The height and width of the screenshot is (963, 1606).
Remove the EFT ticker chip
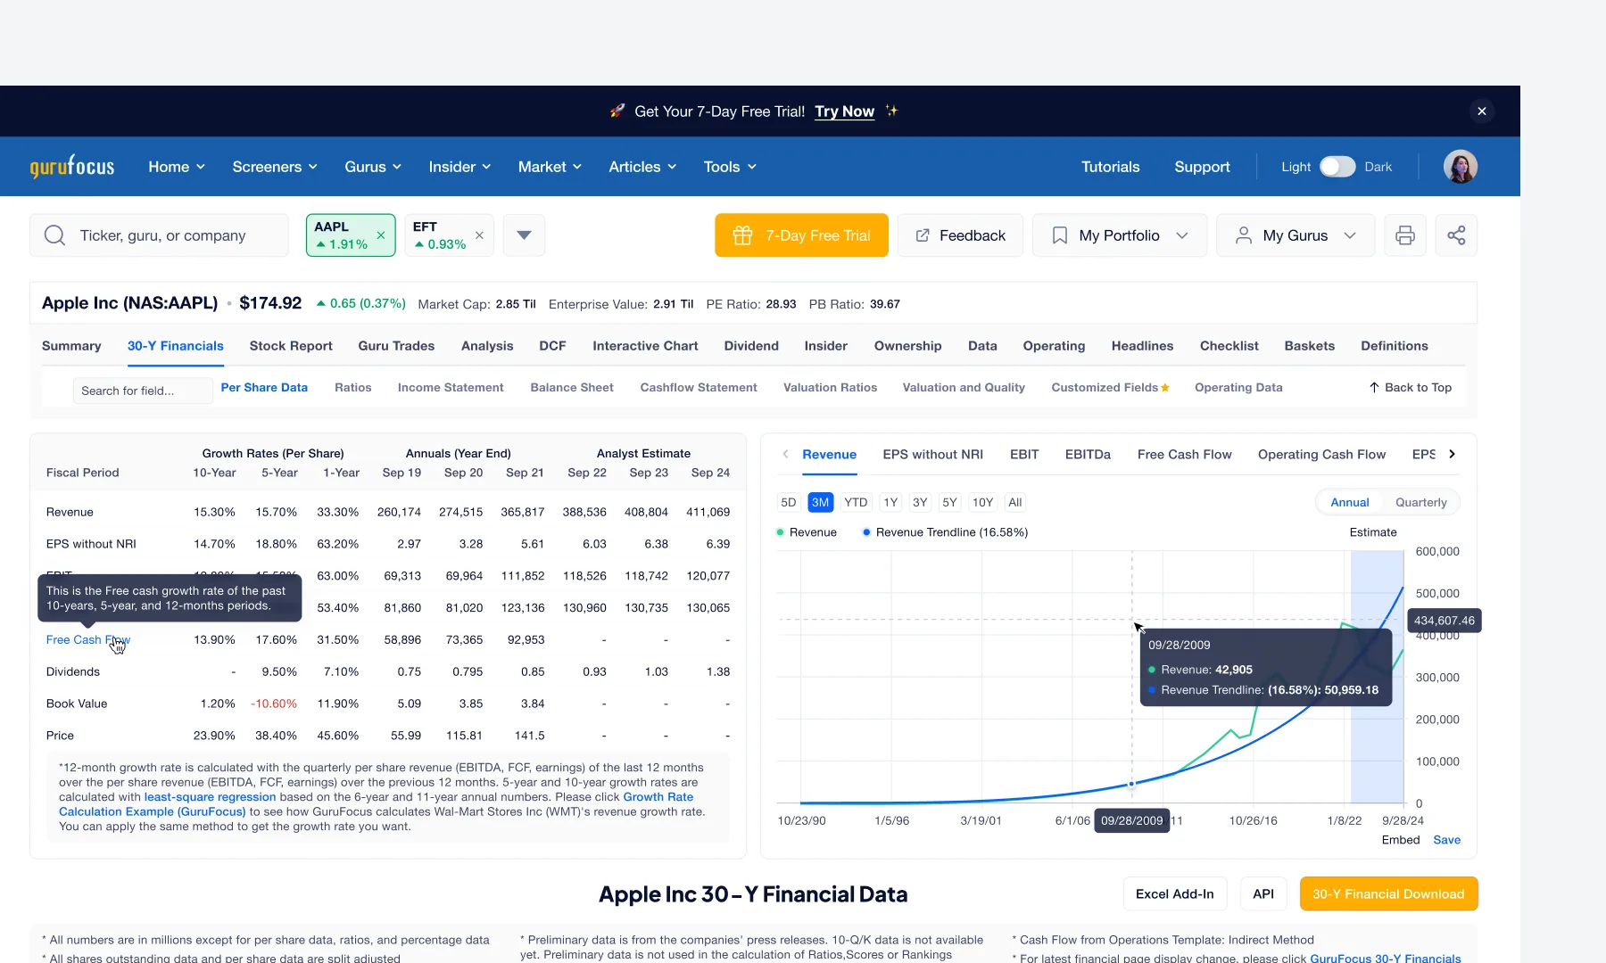click(x=479, y=235)
